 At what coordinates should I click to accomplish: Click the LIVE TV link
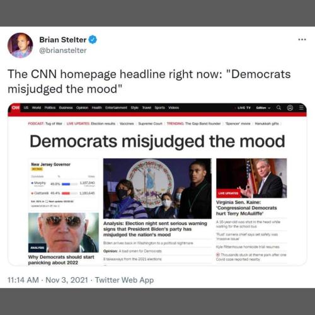[x=244, y=108]
